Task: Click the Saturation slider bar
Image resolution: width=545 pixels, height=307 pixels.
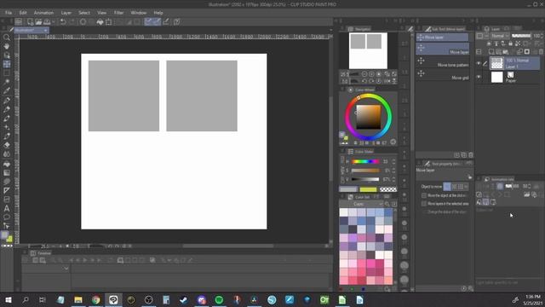Action: 365,171
